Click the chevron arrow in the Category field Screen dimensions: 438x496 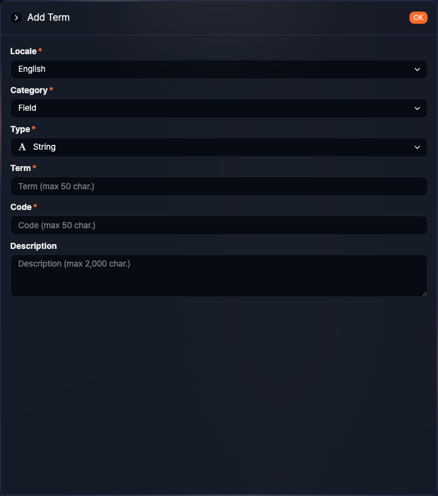tap(417, 108)
